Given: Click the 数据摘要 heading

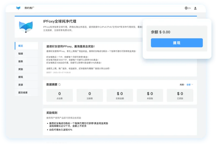Looking at the screenshot, I should point(52,84).
